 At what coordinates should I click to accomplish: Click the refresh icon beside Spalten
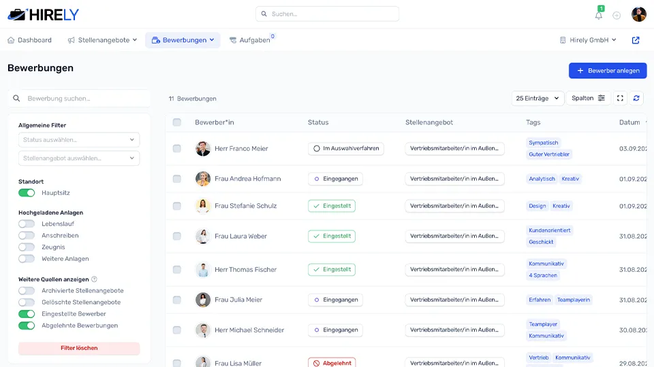[x=636, y=99]
